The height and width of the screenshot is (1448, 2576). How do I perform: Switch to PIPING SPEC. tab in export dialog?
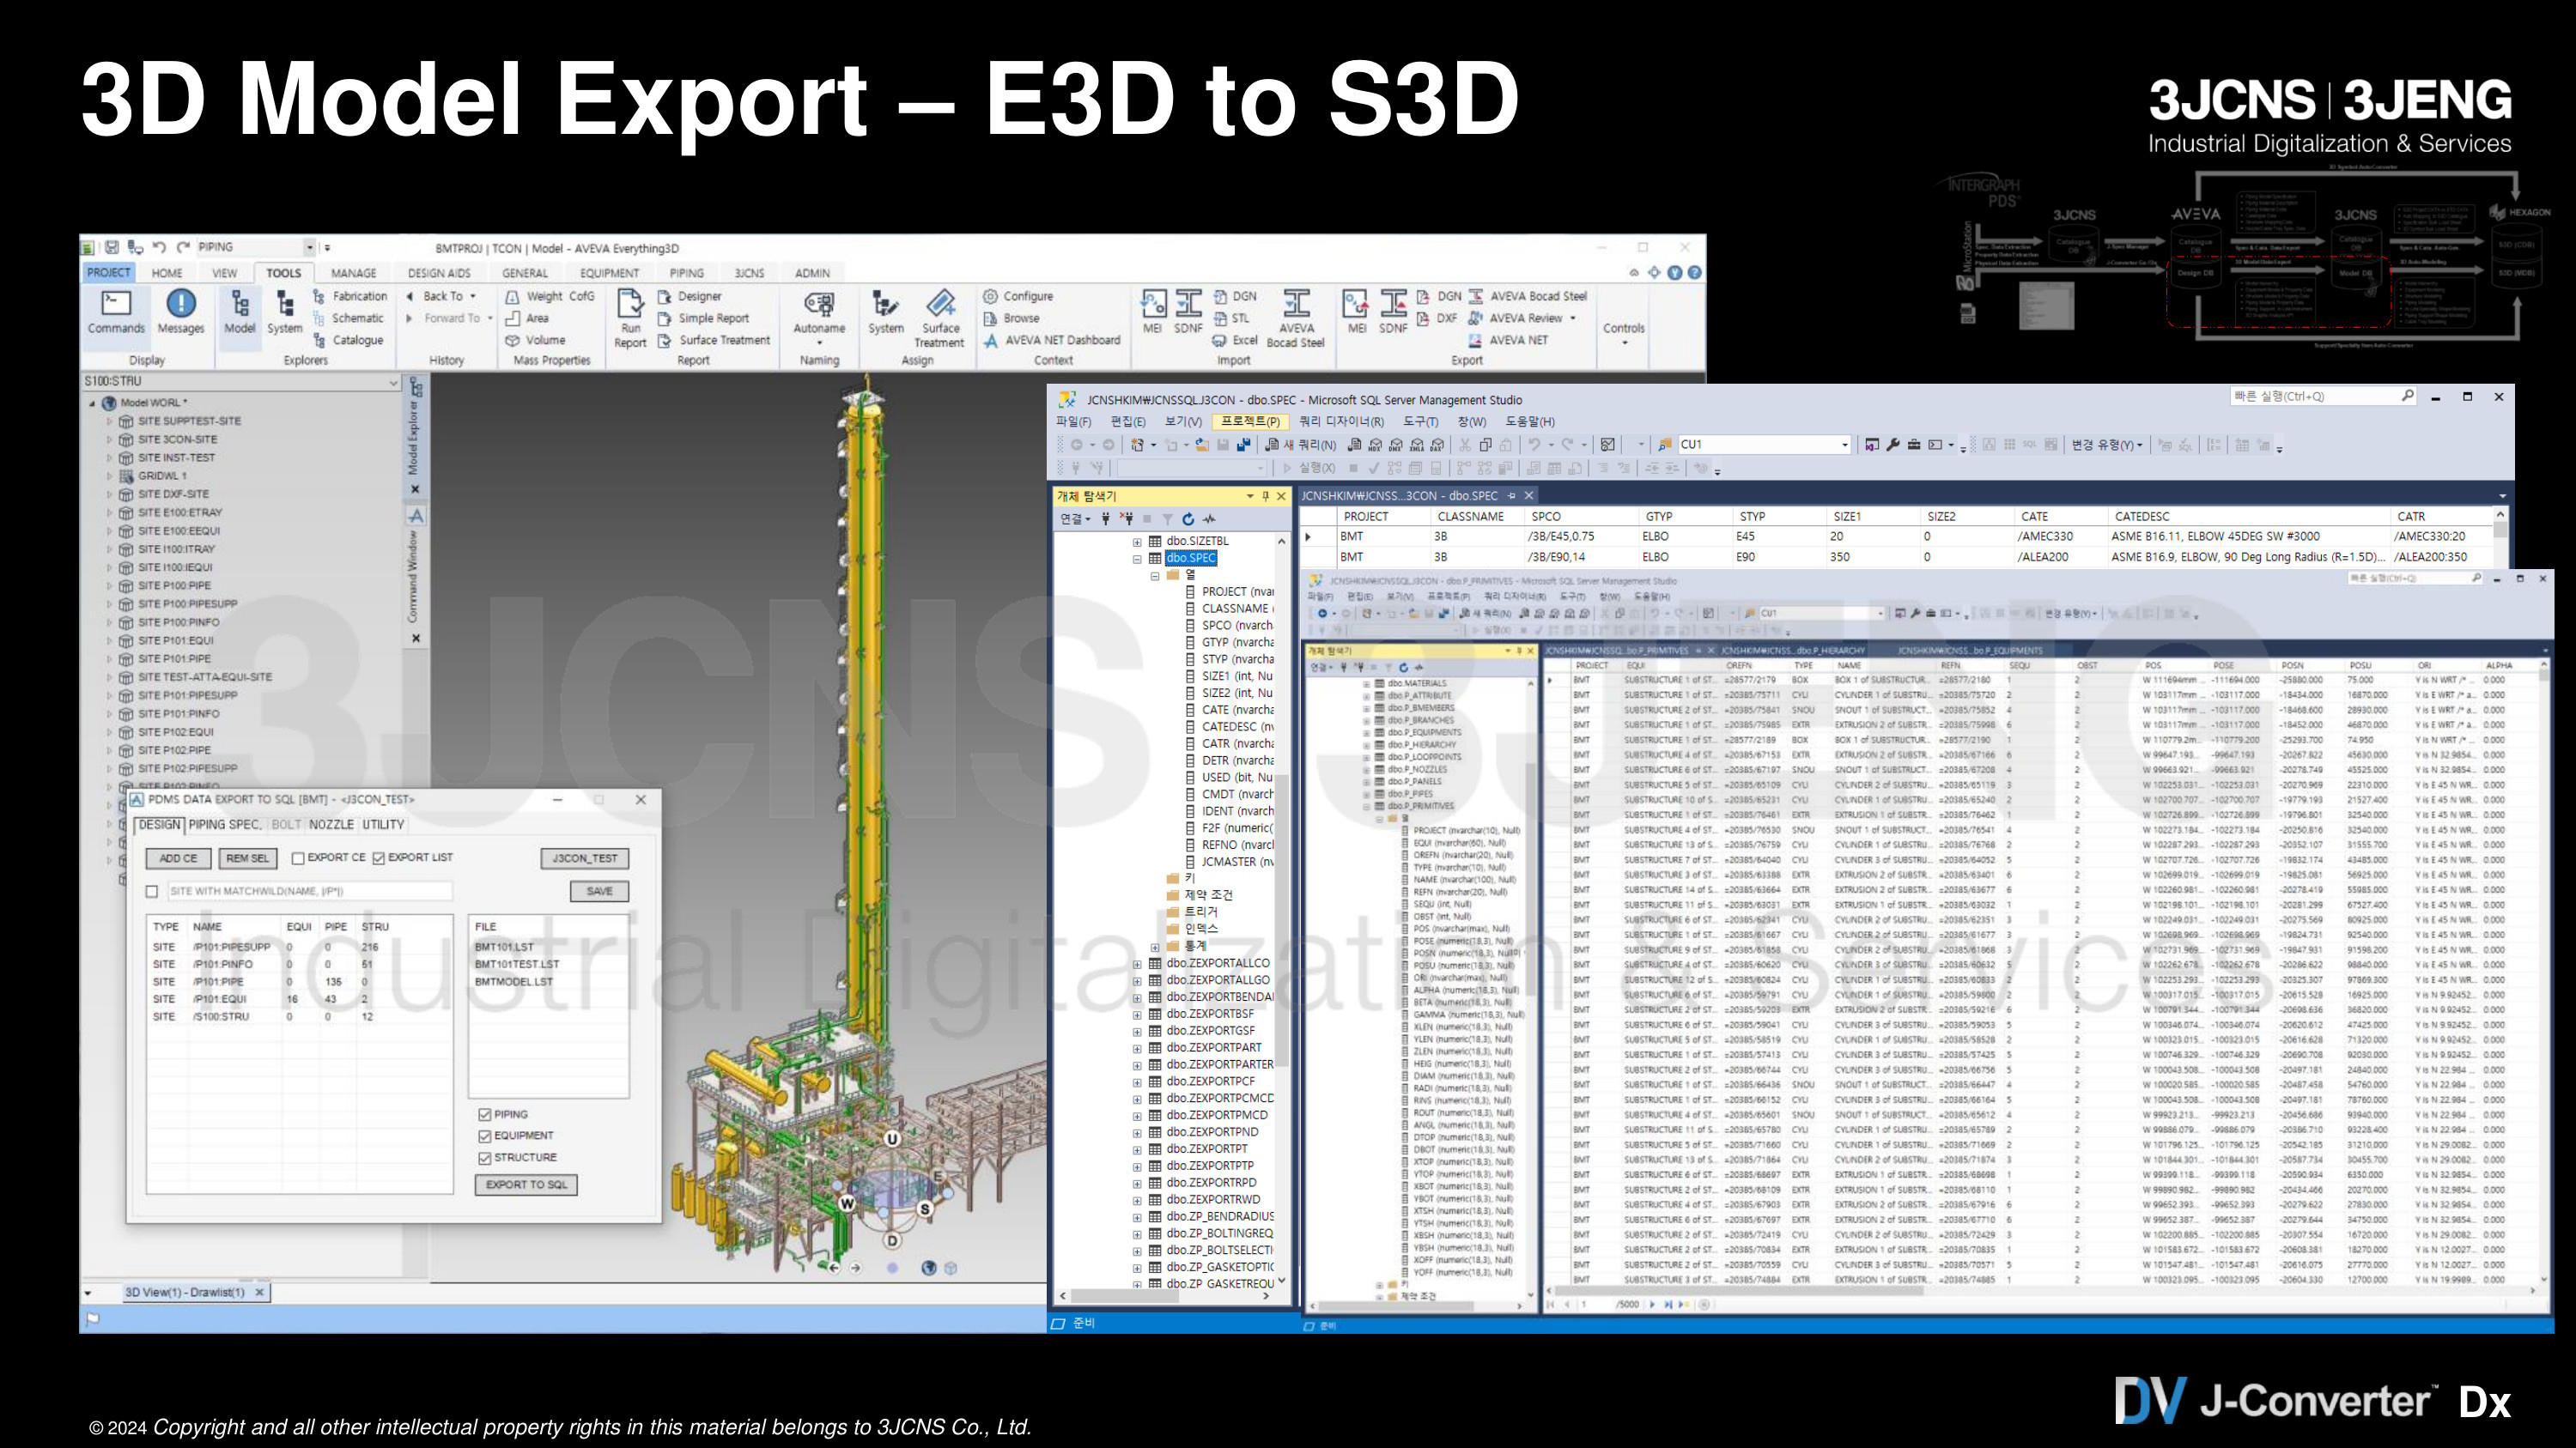(225, 825)
